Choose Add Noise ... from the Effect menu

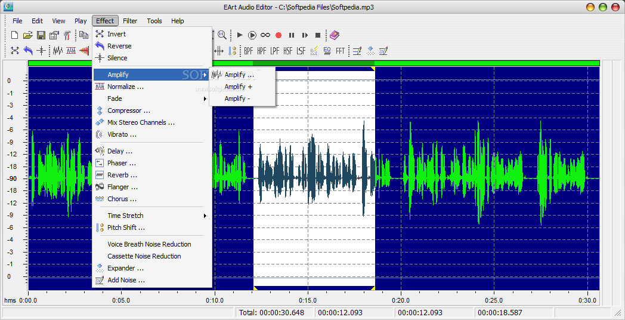pyautogui.click(x=152, y=280)
